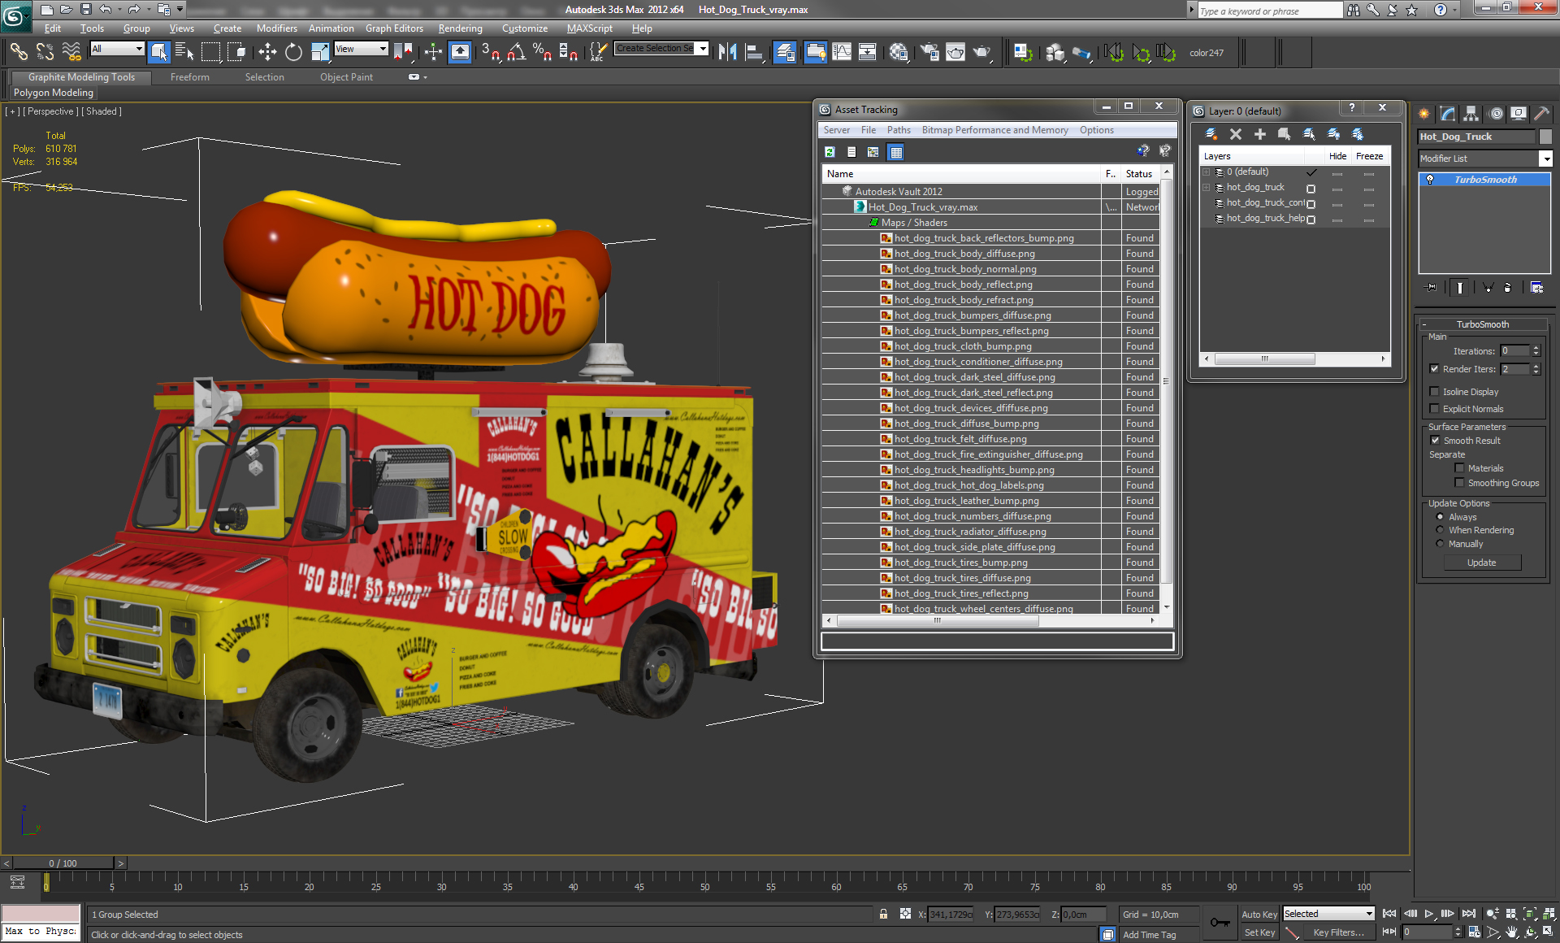The image size is (1560, 943).
Task: Toggle the 3D Snaps icon
Action: coord(490,52)
